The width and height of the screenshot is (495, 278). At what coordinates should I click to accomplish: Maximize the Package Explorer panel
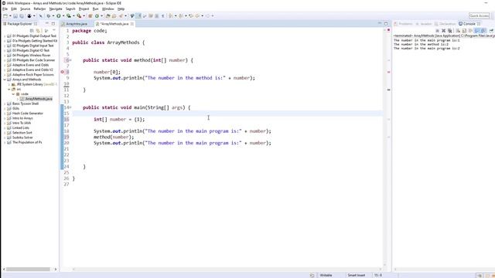click(x=53, y=24)
